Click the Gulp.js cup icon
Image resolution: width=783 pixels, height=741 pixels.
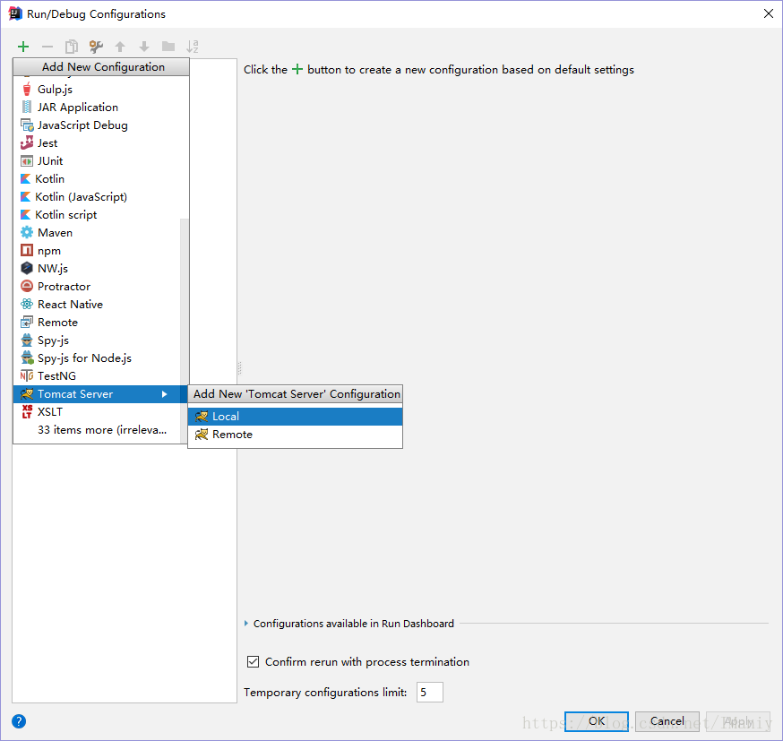27,90
